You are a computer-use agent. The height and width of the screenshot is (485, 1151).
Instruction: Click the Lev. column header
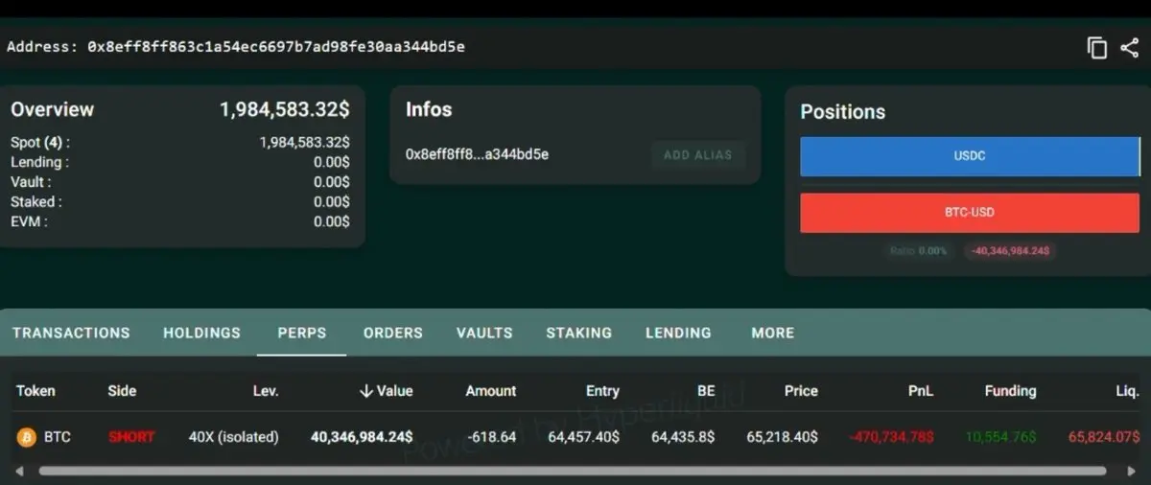(266, 391)
